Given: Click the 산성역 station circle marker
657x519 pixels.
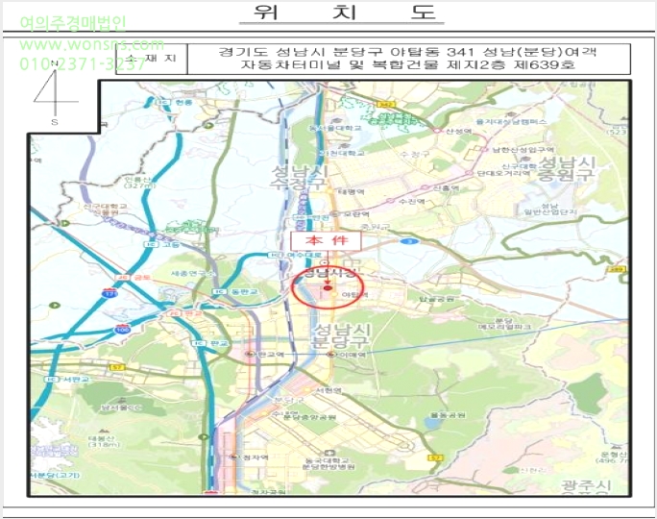Looking at the screenshot, I should coord(437,131).
